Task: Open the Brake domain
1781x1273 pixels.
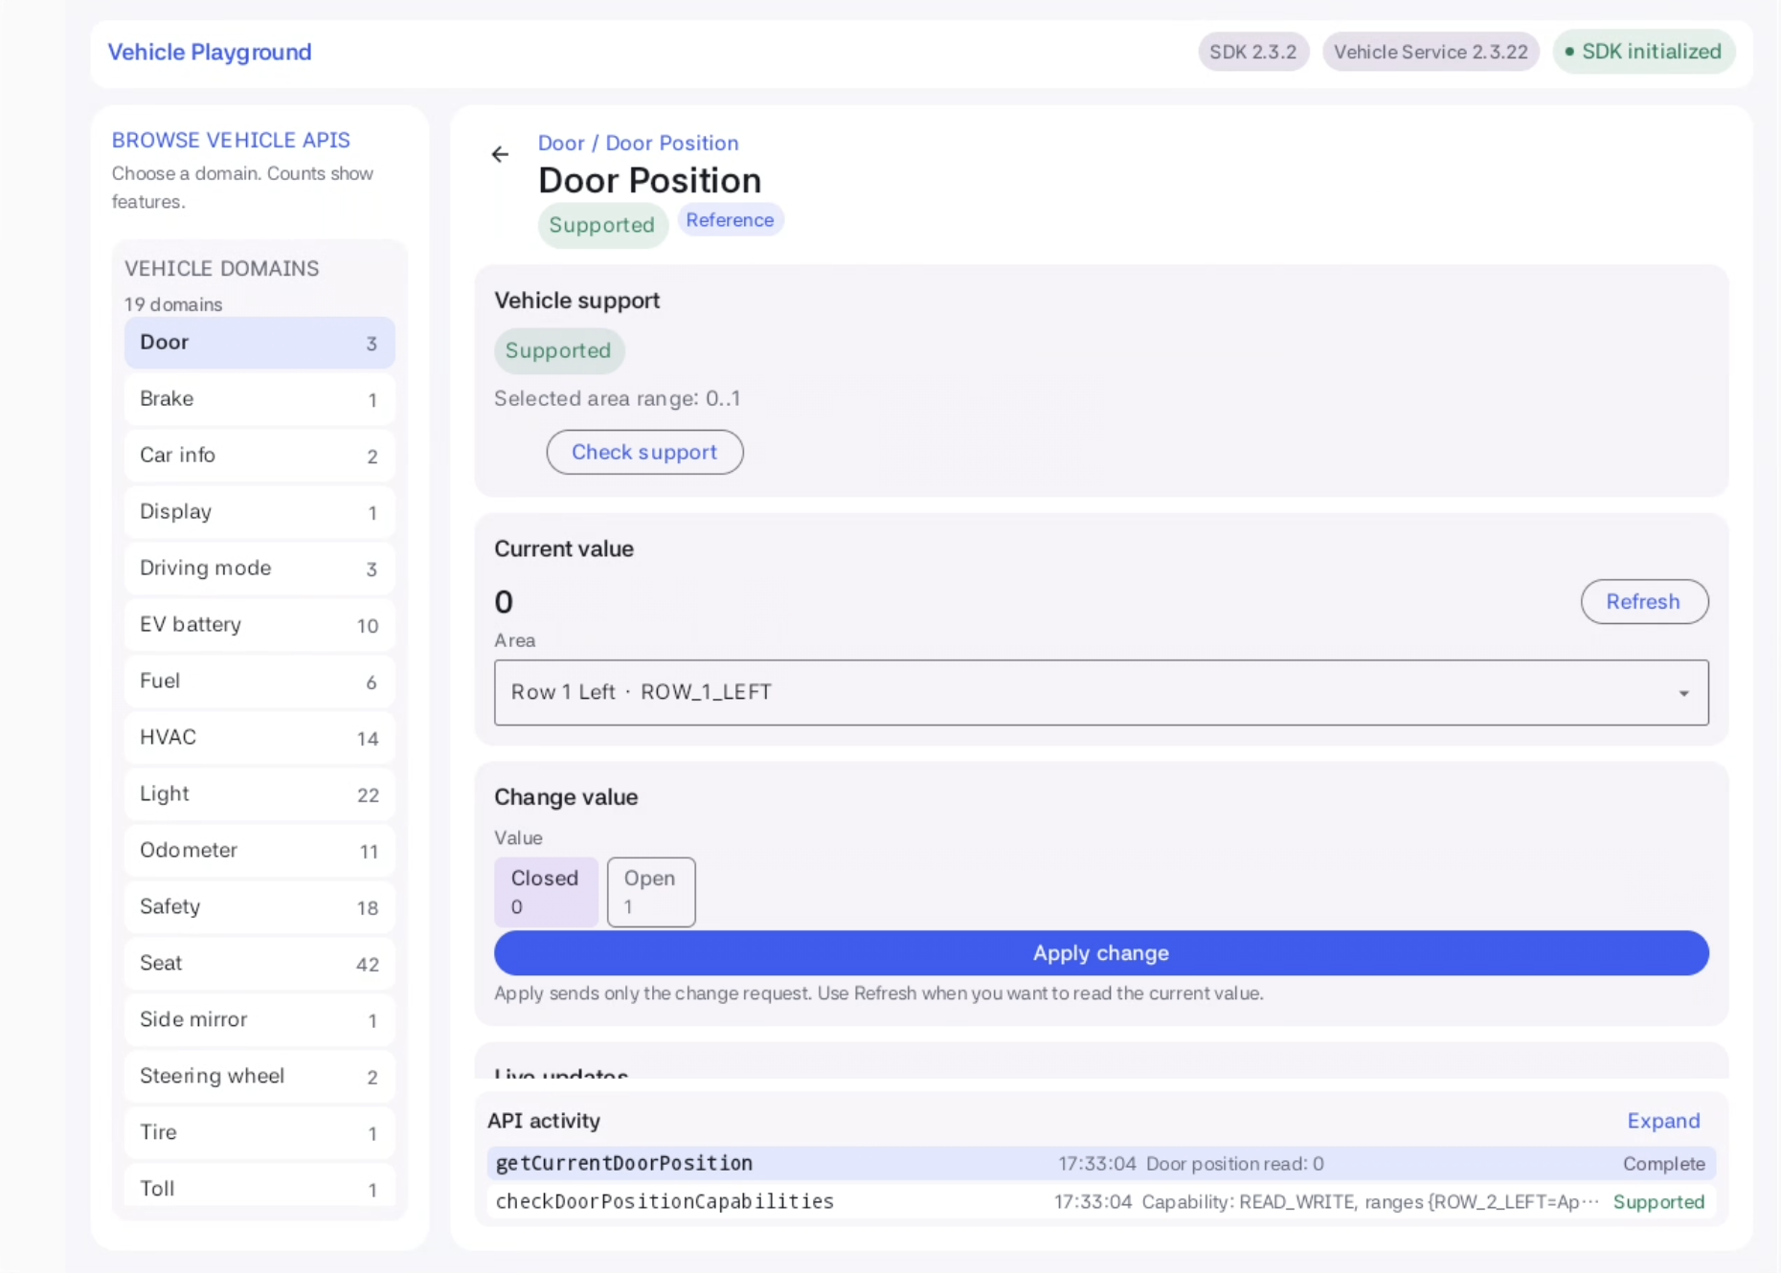Action: 259,399
